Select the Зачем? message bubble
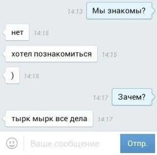157x155 pixels. click(x=132, y=97)
